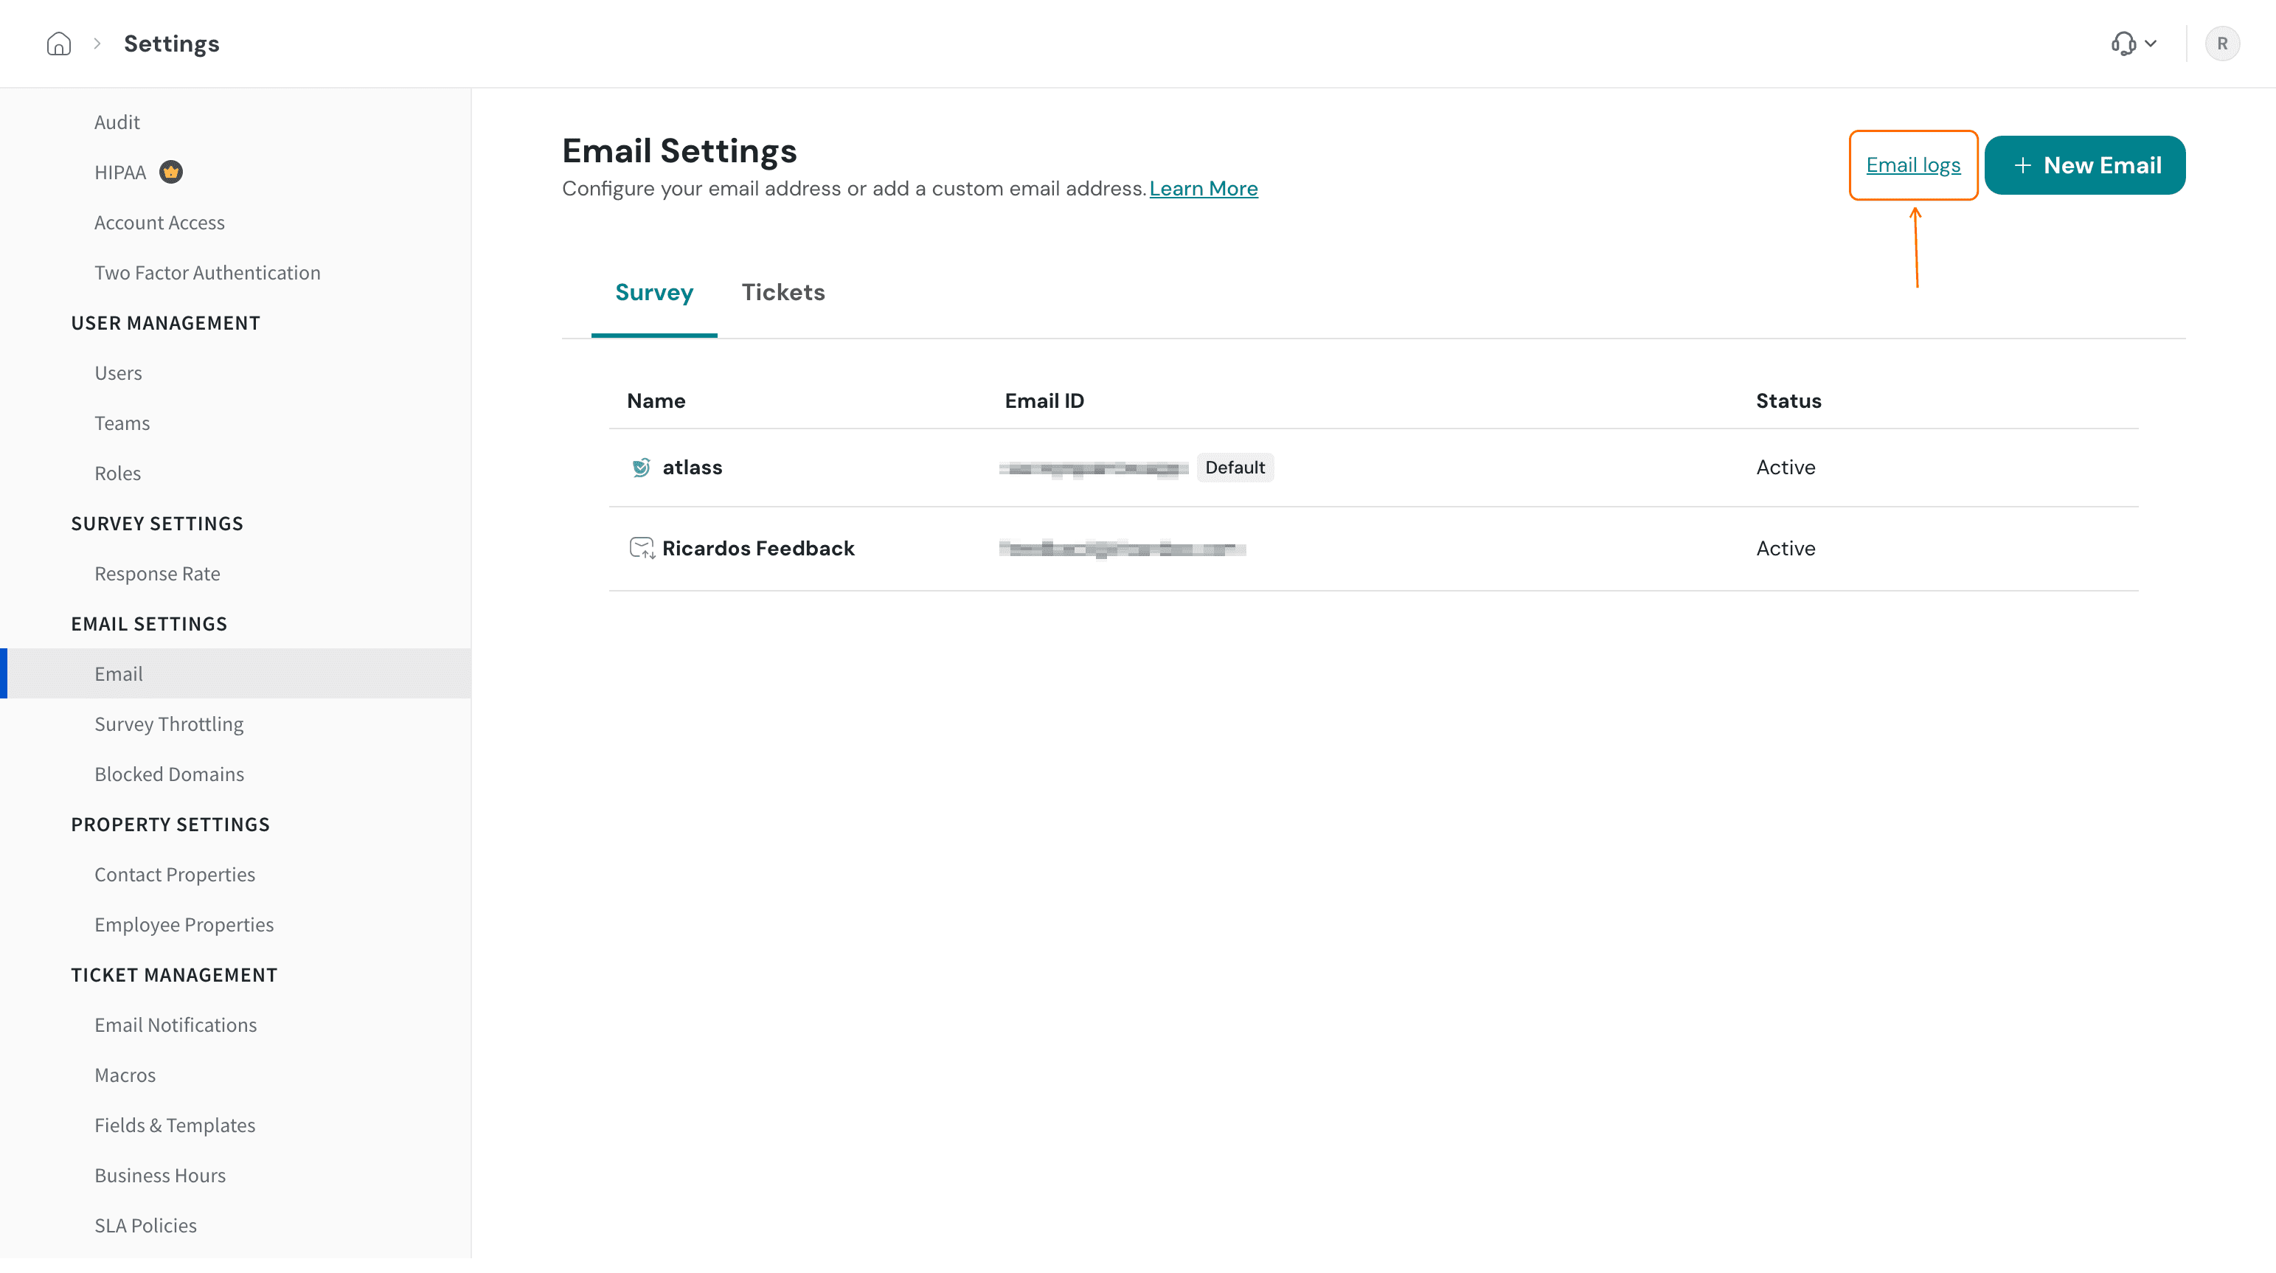The width and height of the screenshot is (2276, 1273).
Task: Select Business Hours in sidebar
Action: point(160,1176)
